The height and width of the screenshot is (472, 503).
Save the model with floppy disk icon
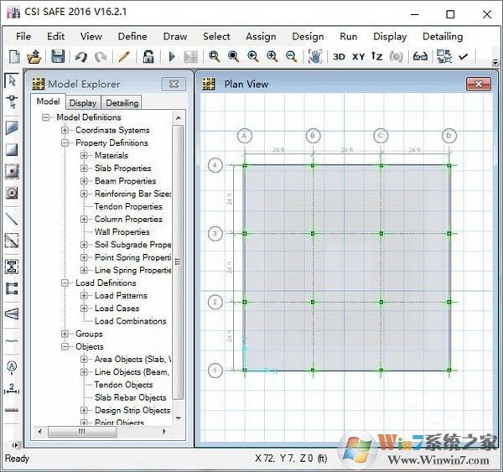pyautogui.click(x=58, y=57)
